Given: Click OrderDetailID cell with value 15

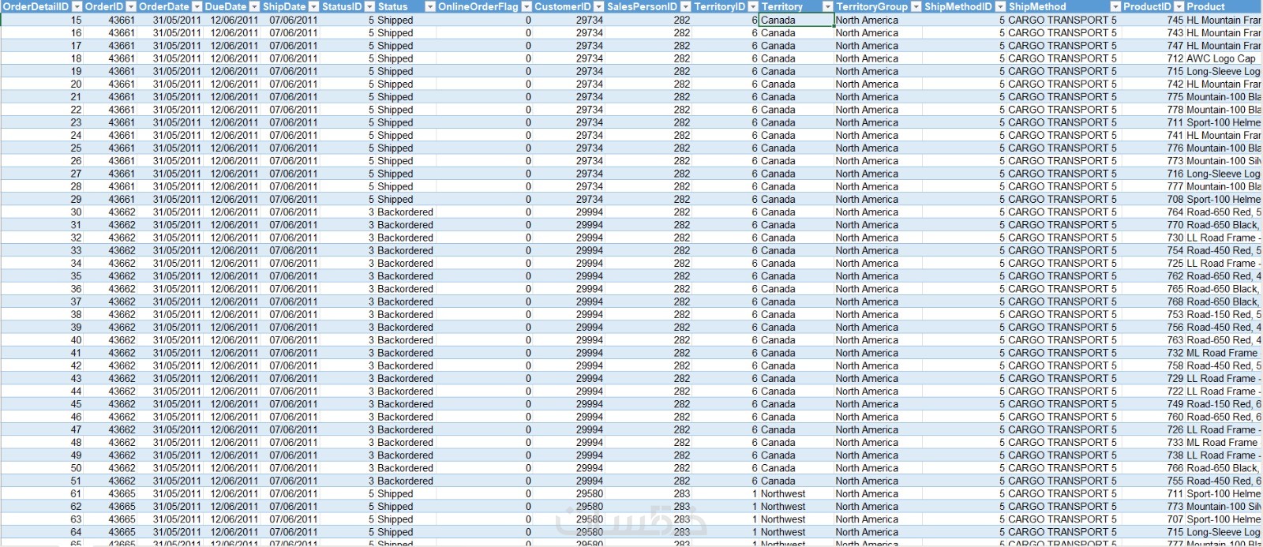Looking at the screenshot, I should tap(76, 20).
